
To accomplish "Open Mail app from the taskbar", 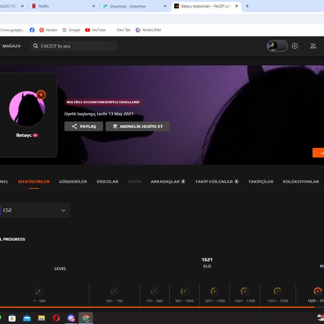I will tap(27, 318).
